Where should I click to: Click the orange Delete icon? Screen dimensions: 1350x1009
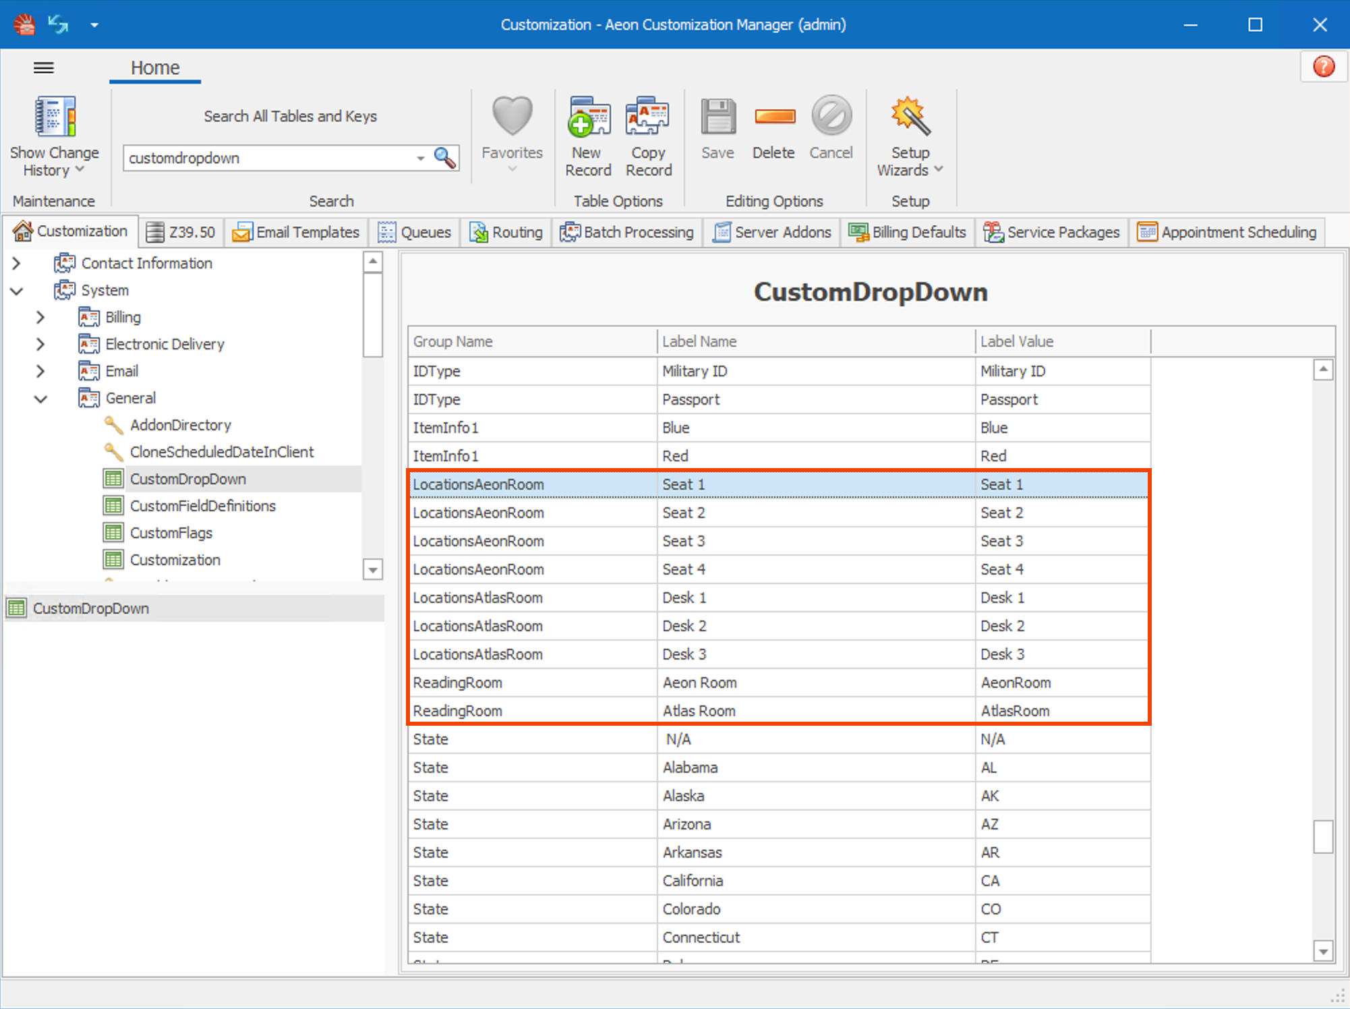pos(774,117)
